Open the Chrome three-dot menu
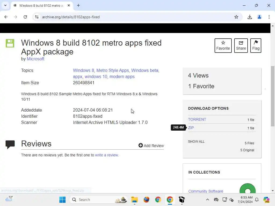Screen dimensions: 275x206 pos(269,17)
